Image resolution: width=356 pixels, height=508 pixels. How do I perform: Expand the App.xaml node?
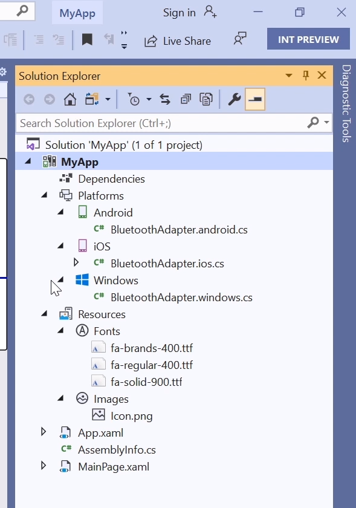point(44,432)
